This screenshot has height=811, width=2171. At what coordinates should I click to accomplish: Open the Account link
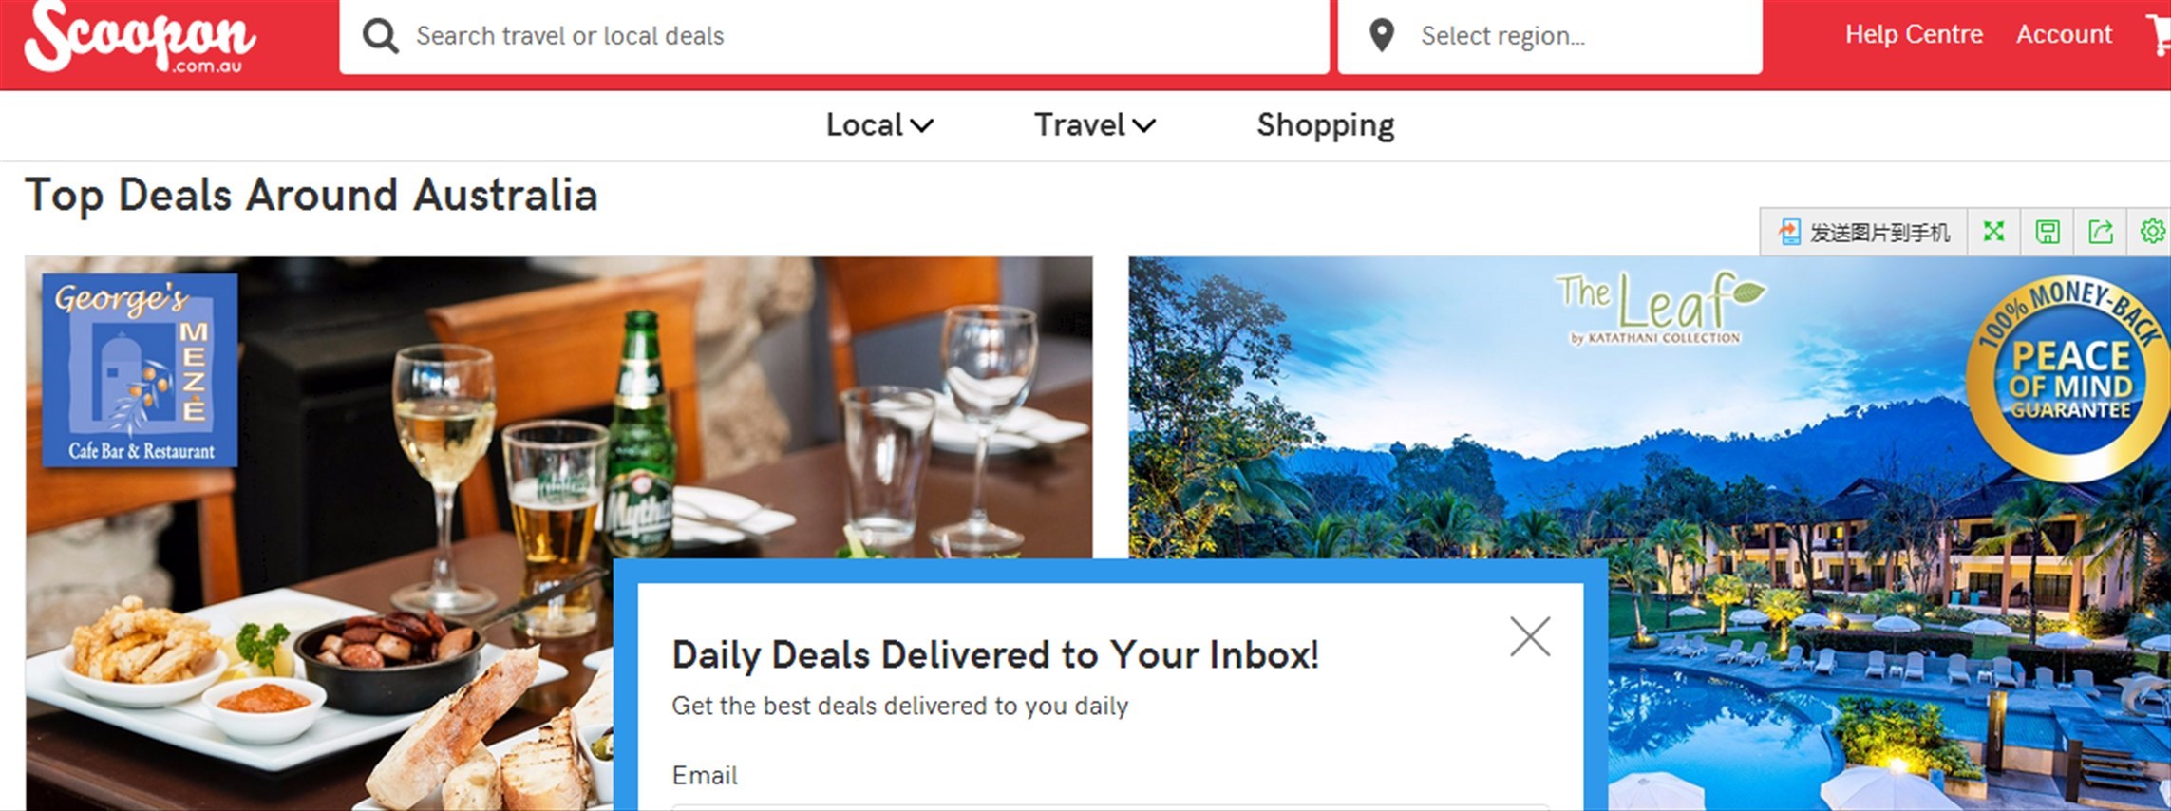tap(2064, 34)
